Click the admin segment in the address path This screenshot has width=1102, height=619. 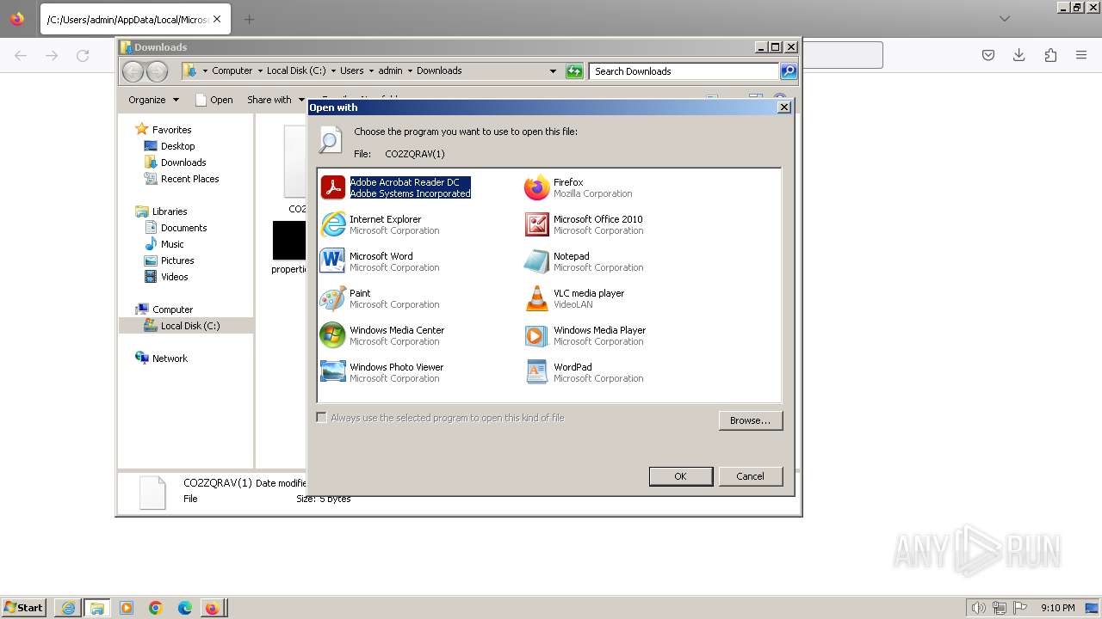click(390, 71)
